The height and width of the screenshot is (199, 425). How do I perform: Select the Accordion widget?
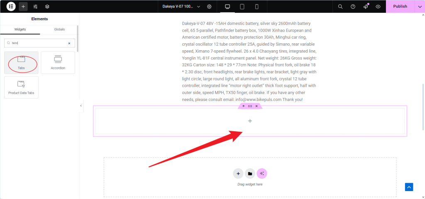click(58, 62)
